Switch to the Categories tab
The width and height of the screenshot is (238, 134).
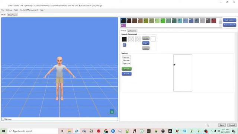pyautogui.click(x=132, y=31)
